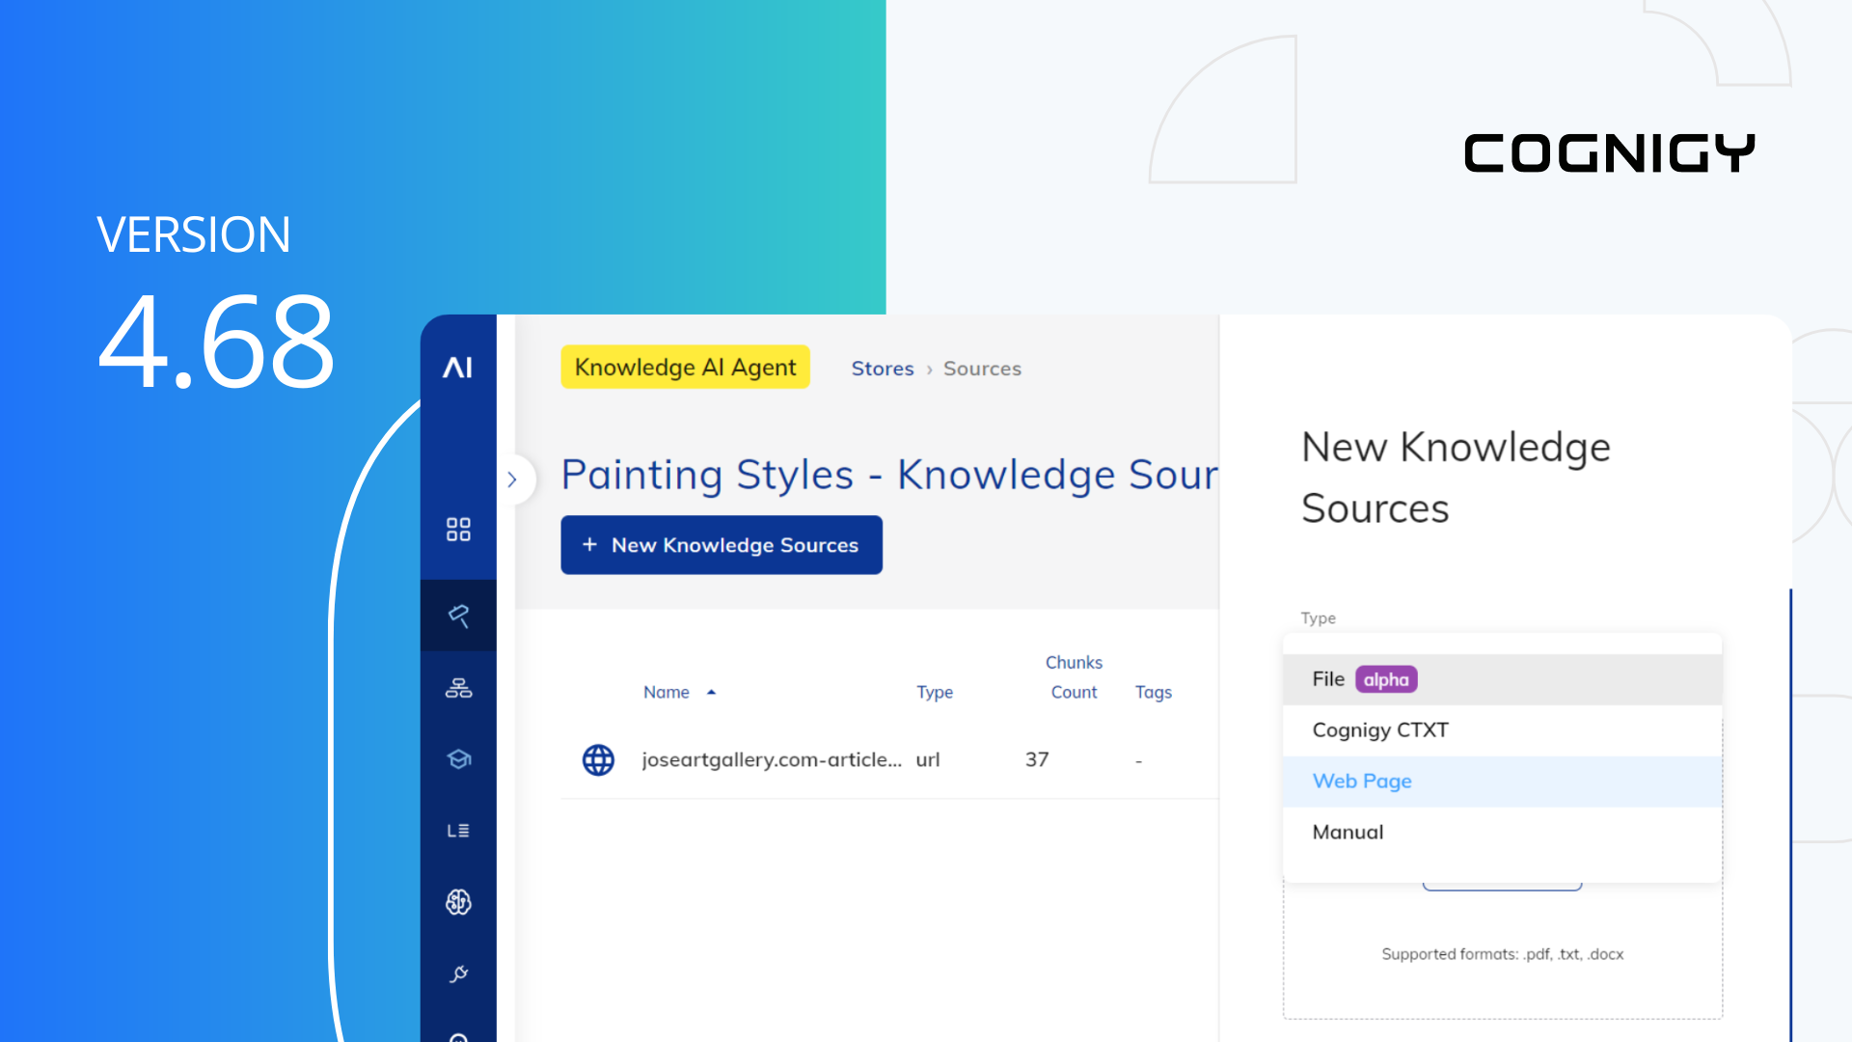Image resolution: width=1852 pixels, height=1042 pixels.
Task: Select the Build hammer icon
Action: coord(458,615)
